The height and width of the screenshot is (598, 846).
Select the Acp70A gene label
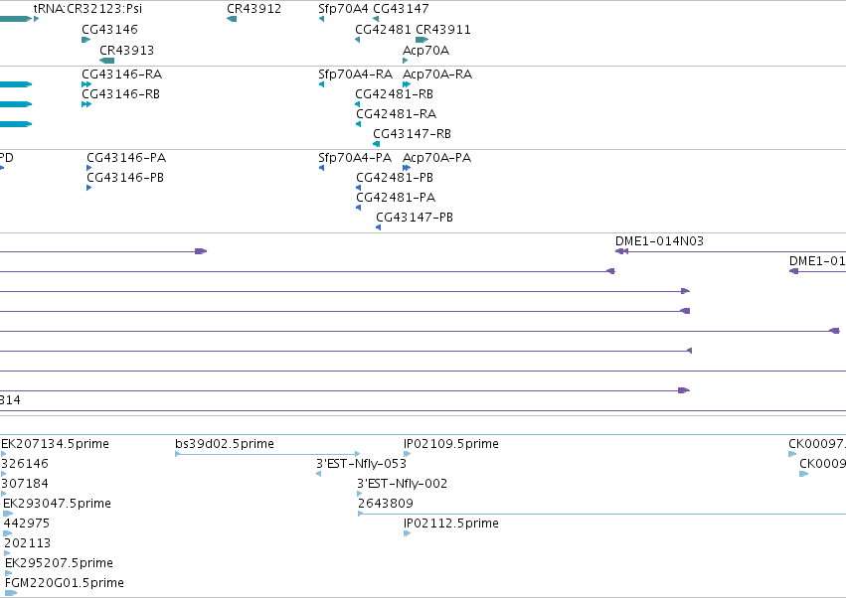pos(425,50)
